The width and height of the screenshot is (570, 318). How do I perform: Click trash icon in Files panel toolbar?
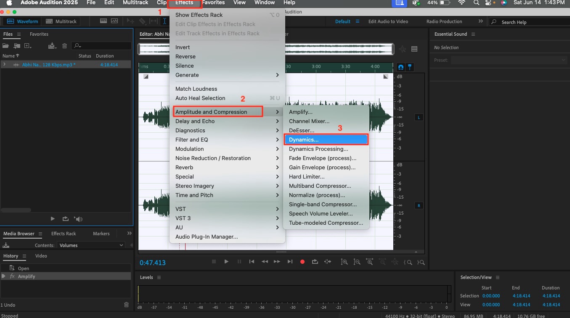click(x=64, y=46)
